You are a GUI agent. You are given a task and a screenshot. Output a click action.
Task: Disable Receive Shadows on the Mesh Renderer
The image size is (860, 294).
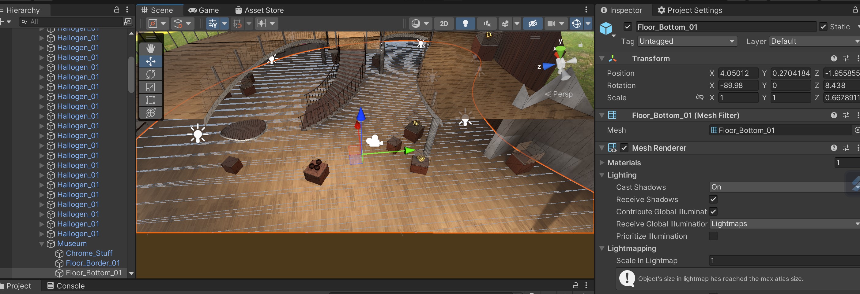[x=713, y=200]
